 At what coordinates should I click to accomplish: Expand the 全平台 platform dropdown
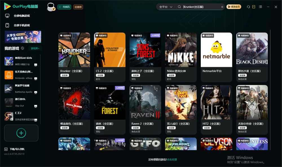166,7
